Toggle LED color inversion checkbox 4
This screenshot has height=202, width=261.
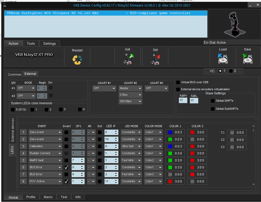(x=80, y=109)
